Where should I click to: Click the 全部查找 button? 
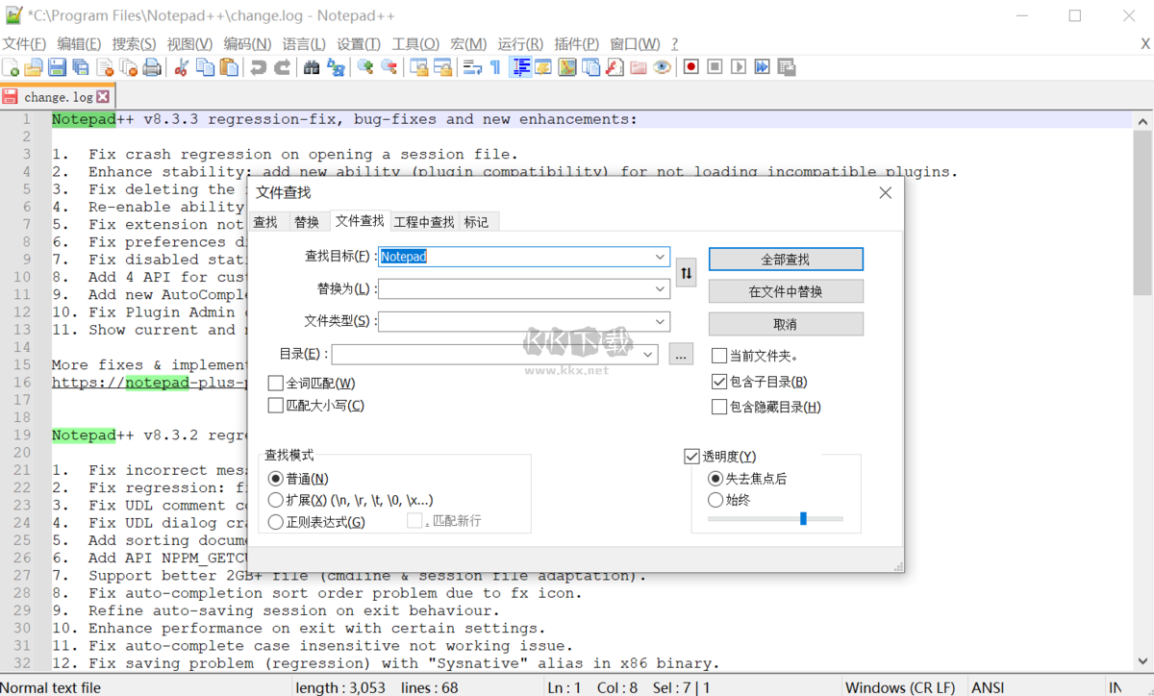785,259
